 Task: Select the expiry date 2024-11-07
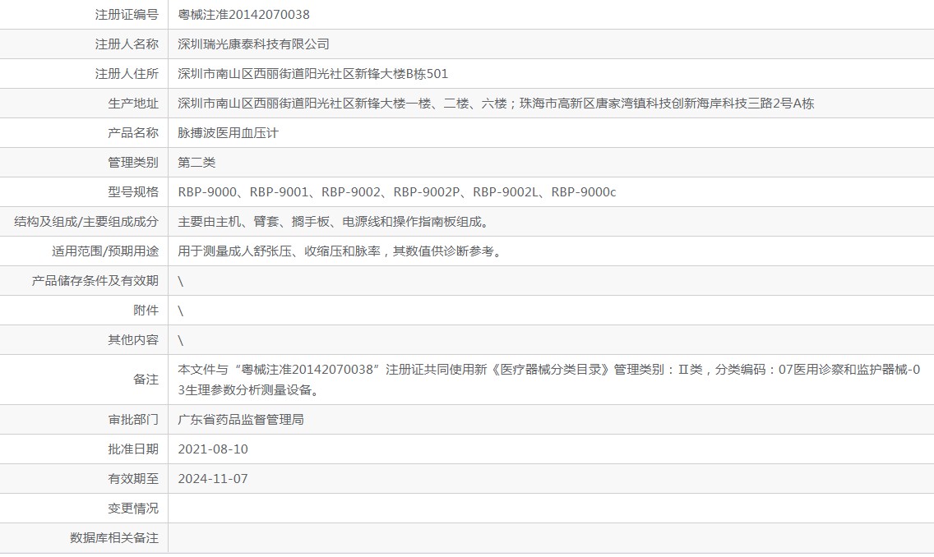pyautogui.click(x=213, y=479)
